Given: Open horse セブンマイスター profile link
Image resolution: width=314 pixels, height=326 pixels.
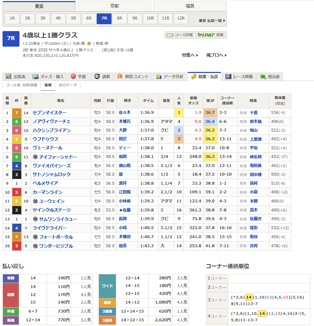Looking at the screenshot, I should click(x=50, y=113).
